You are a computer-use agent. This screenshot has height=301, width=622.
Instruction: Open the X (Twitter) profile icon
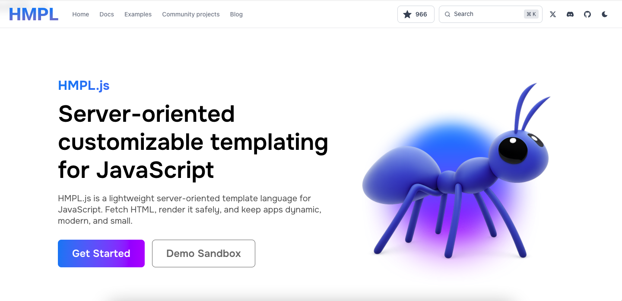[x=553, y=14]
